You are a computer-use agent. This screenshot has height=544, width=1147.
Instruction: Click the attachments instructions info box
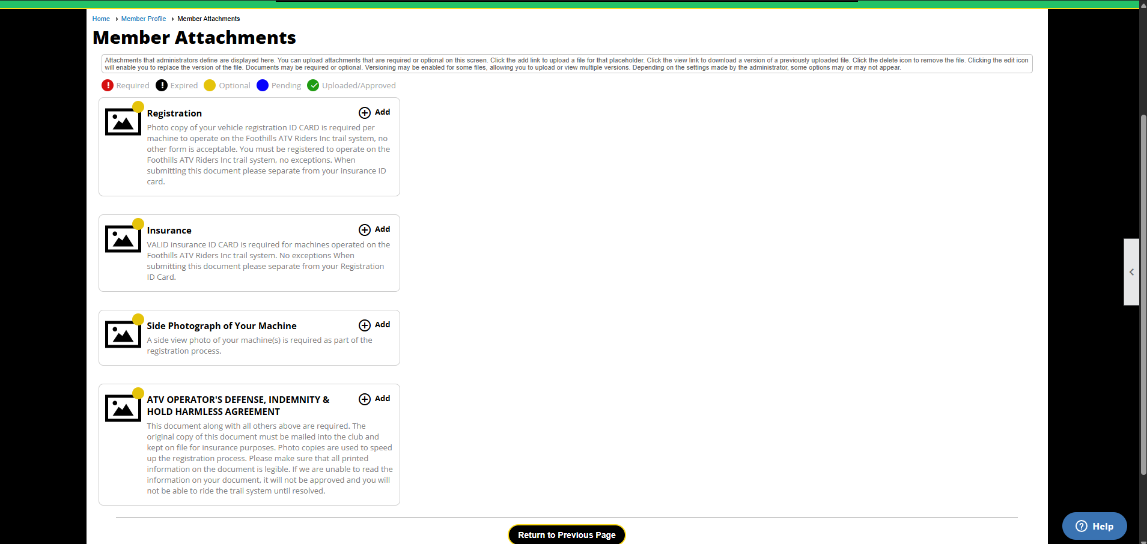(567, 64)
